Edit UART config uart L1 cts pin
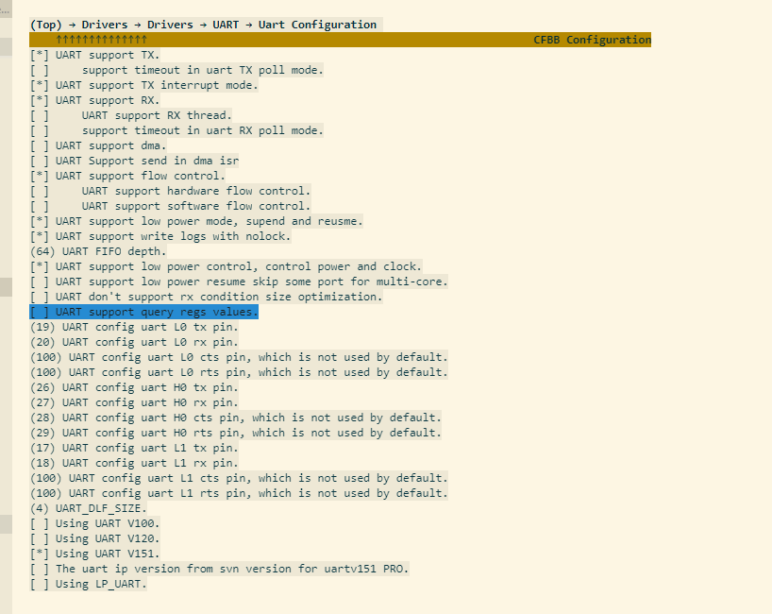The width and height of the screenshot is (772, 614). point(45,478)
